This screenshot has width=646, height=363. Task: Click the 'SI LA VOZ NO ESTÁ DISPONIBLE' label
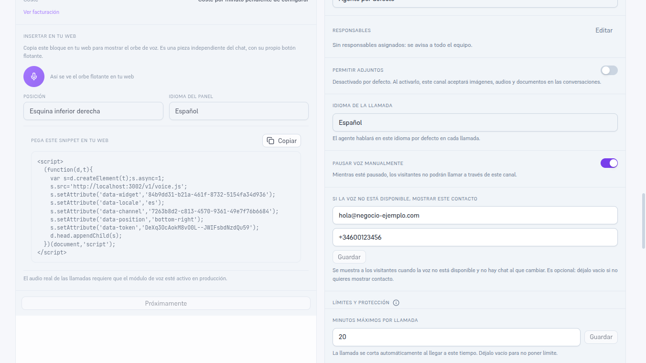[x=405, y=199]
